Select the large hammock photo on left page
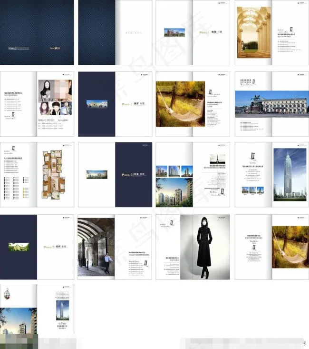 (x=180, y=104)
